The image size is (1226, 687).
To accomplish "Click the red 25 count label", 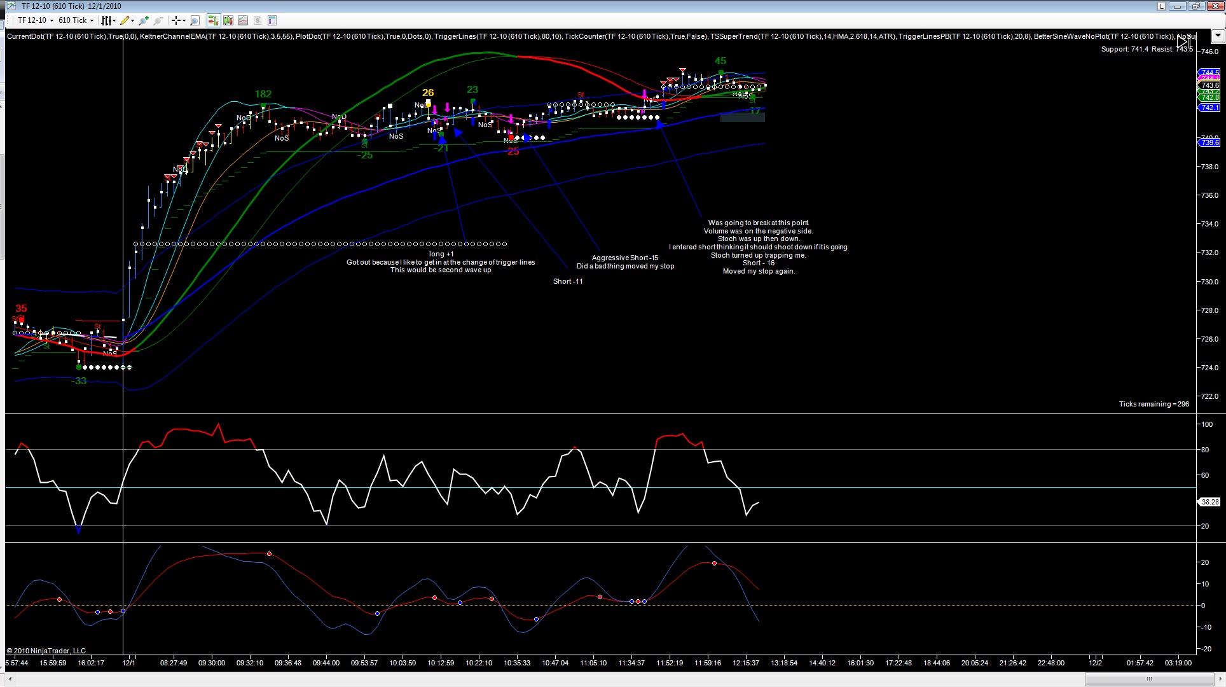I will point(513,151).
